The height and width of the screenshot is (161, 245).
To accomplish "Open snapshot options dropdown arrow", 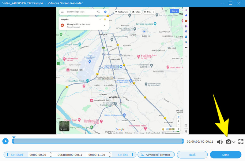I will pos(234,142).
